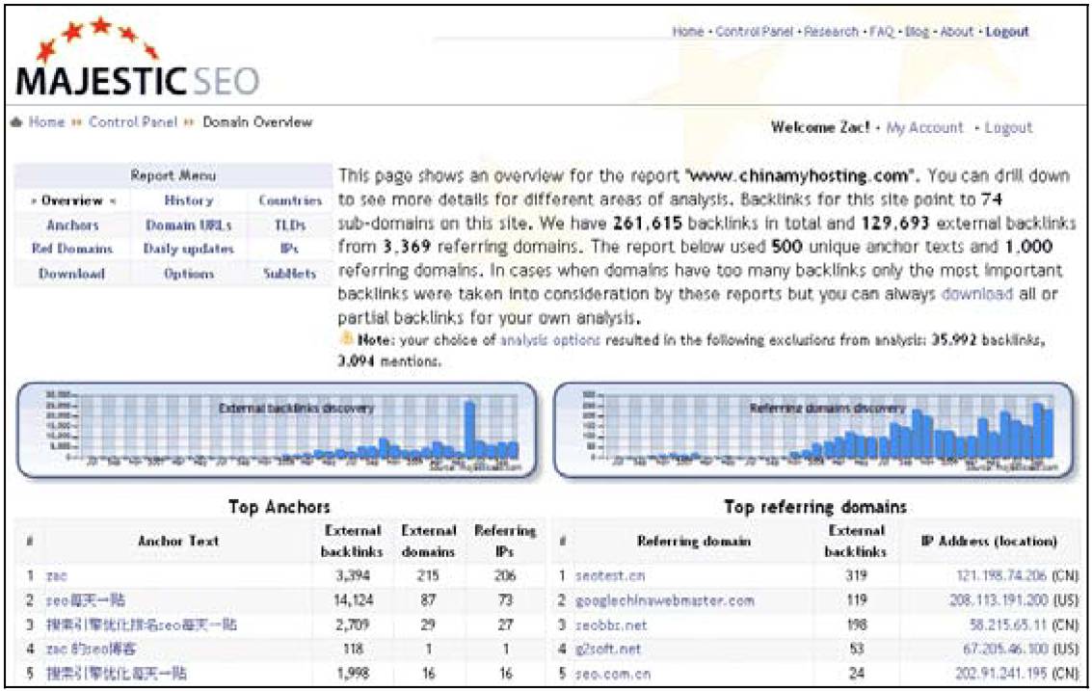Click Logout in the top navigation
The image size is (1092, 691).
pyautogui.click(x=1007, y=32)
